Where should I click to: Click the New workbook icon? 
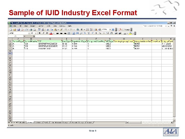(11, 30)
